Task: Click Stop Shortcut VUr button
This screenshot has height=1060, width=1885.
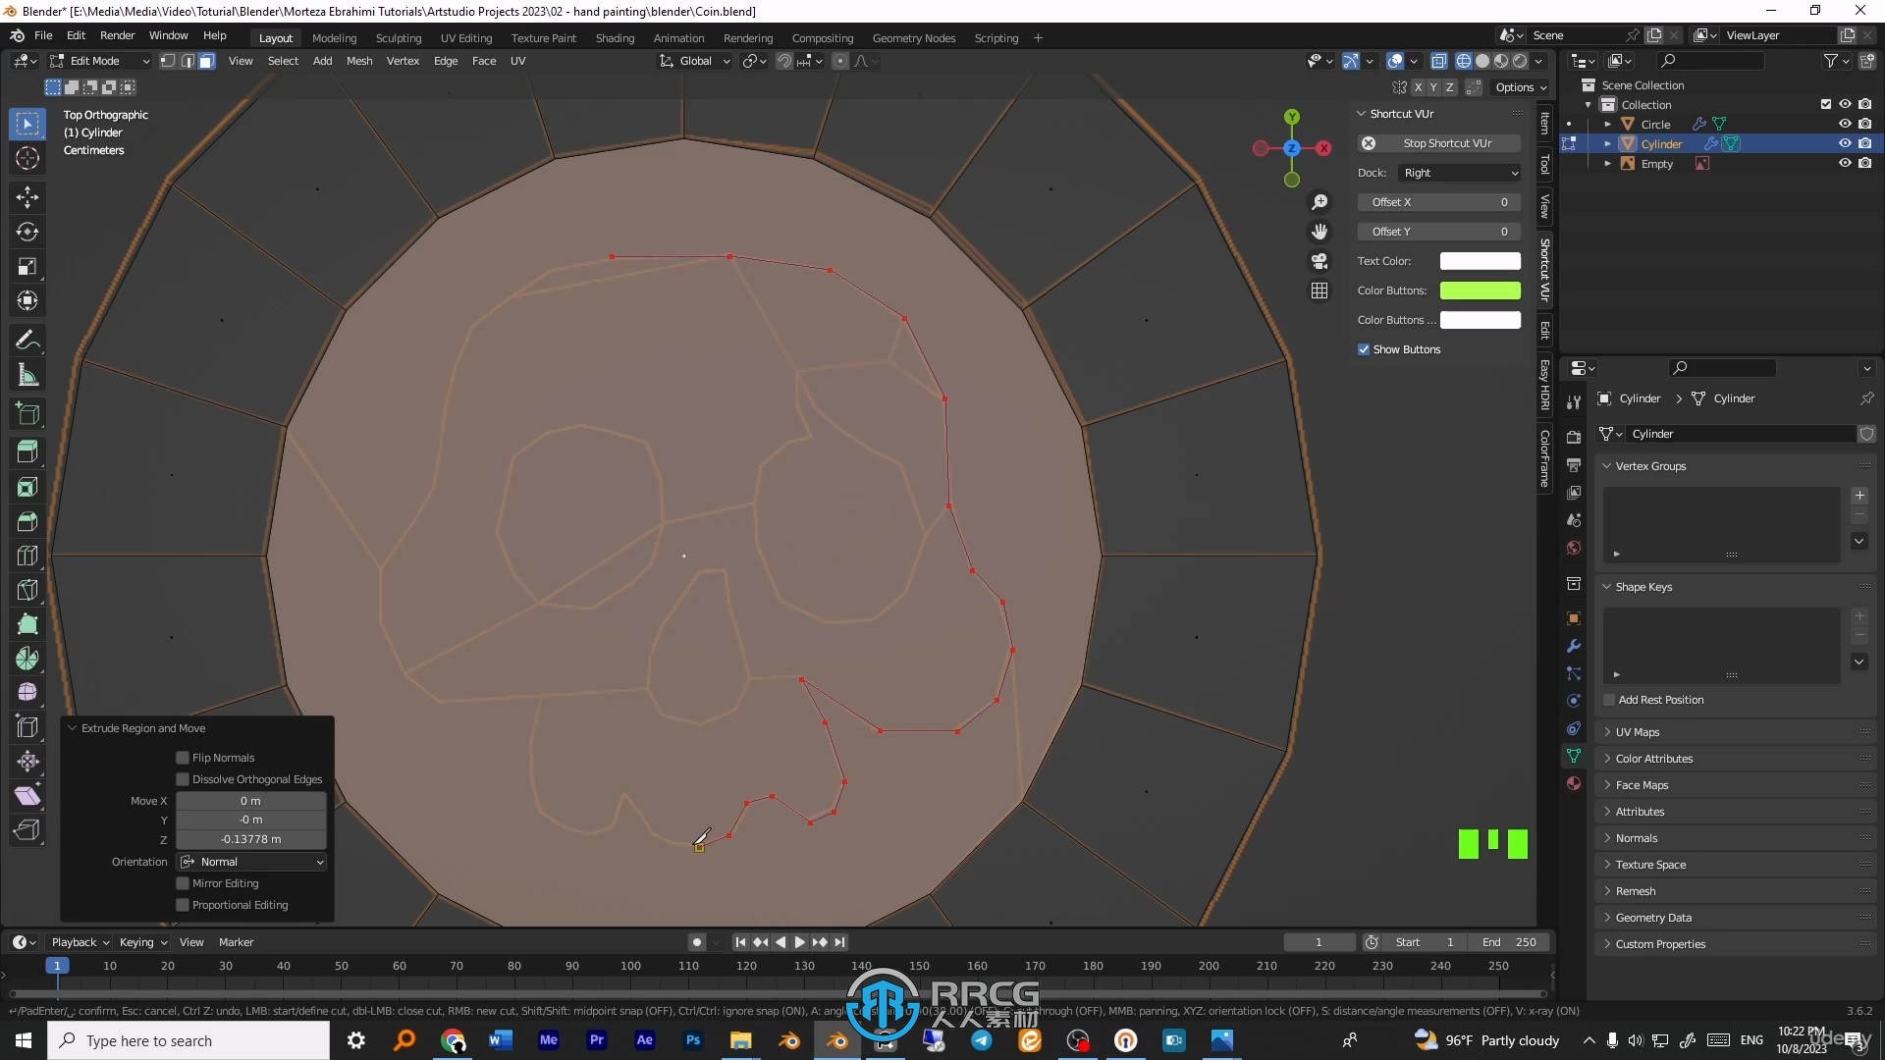Action: 1439,142
